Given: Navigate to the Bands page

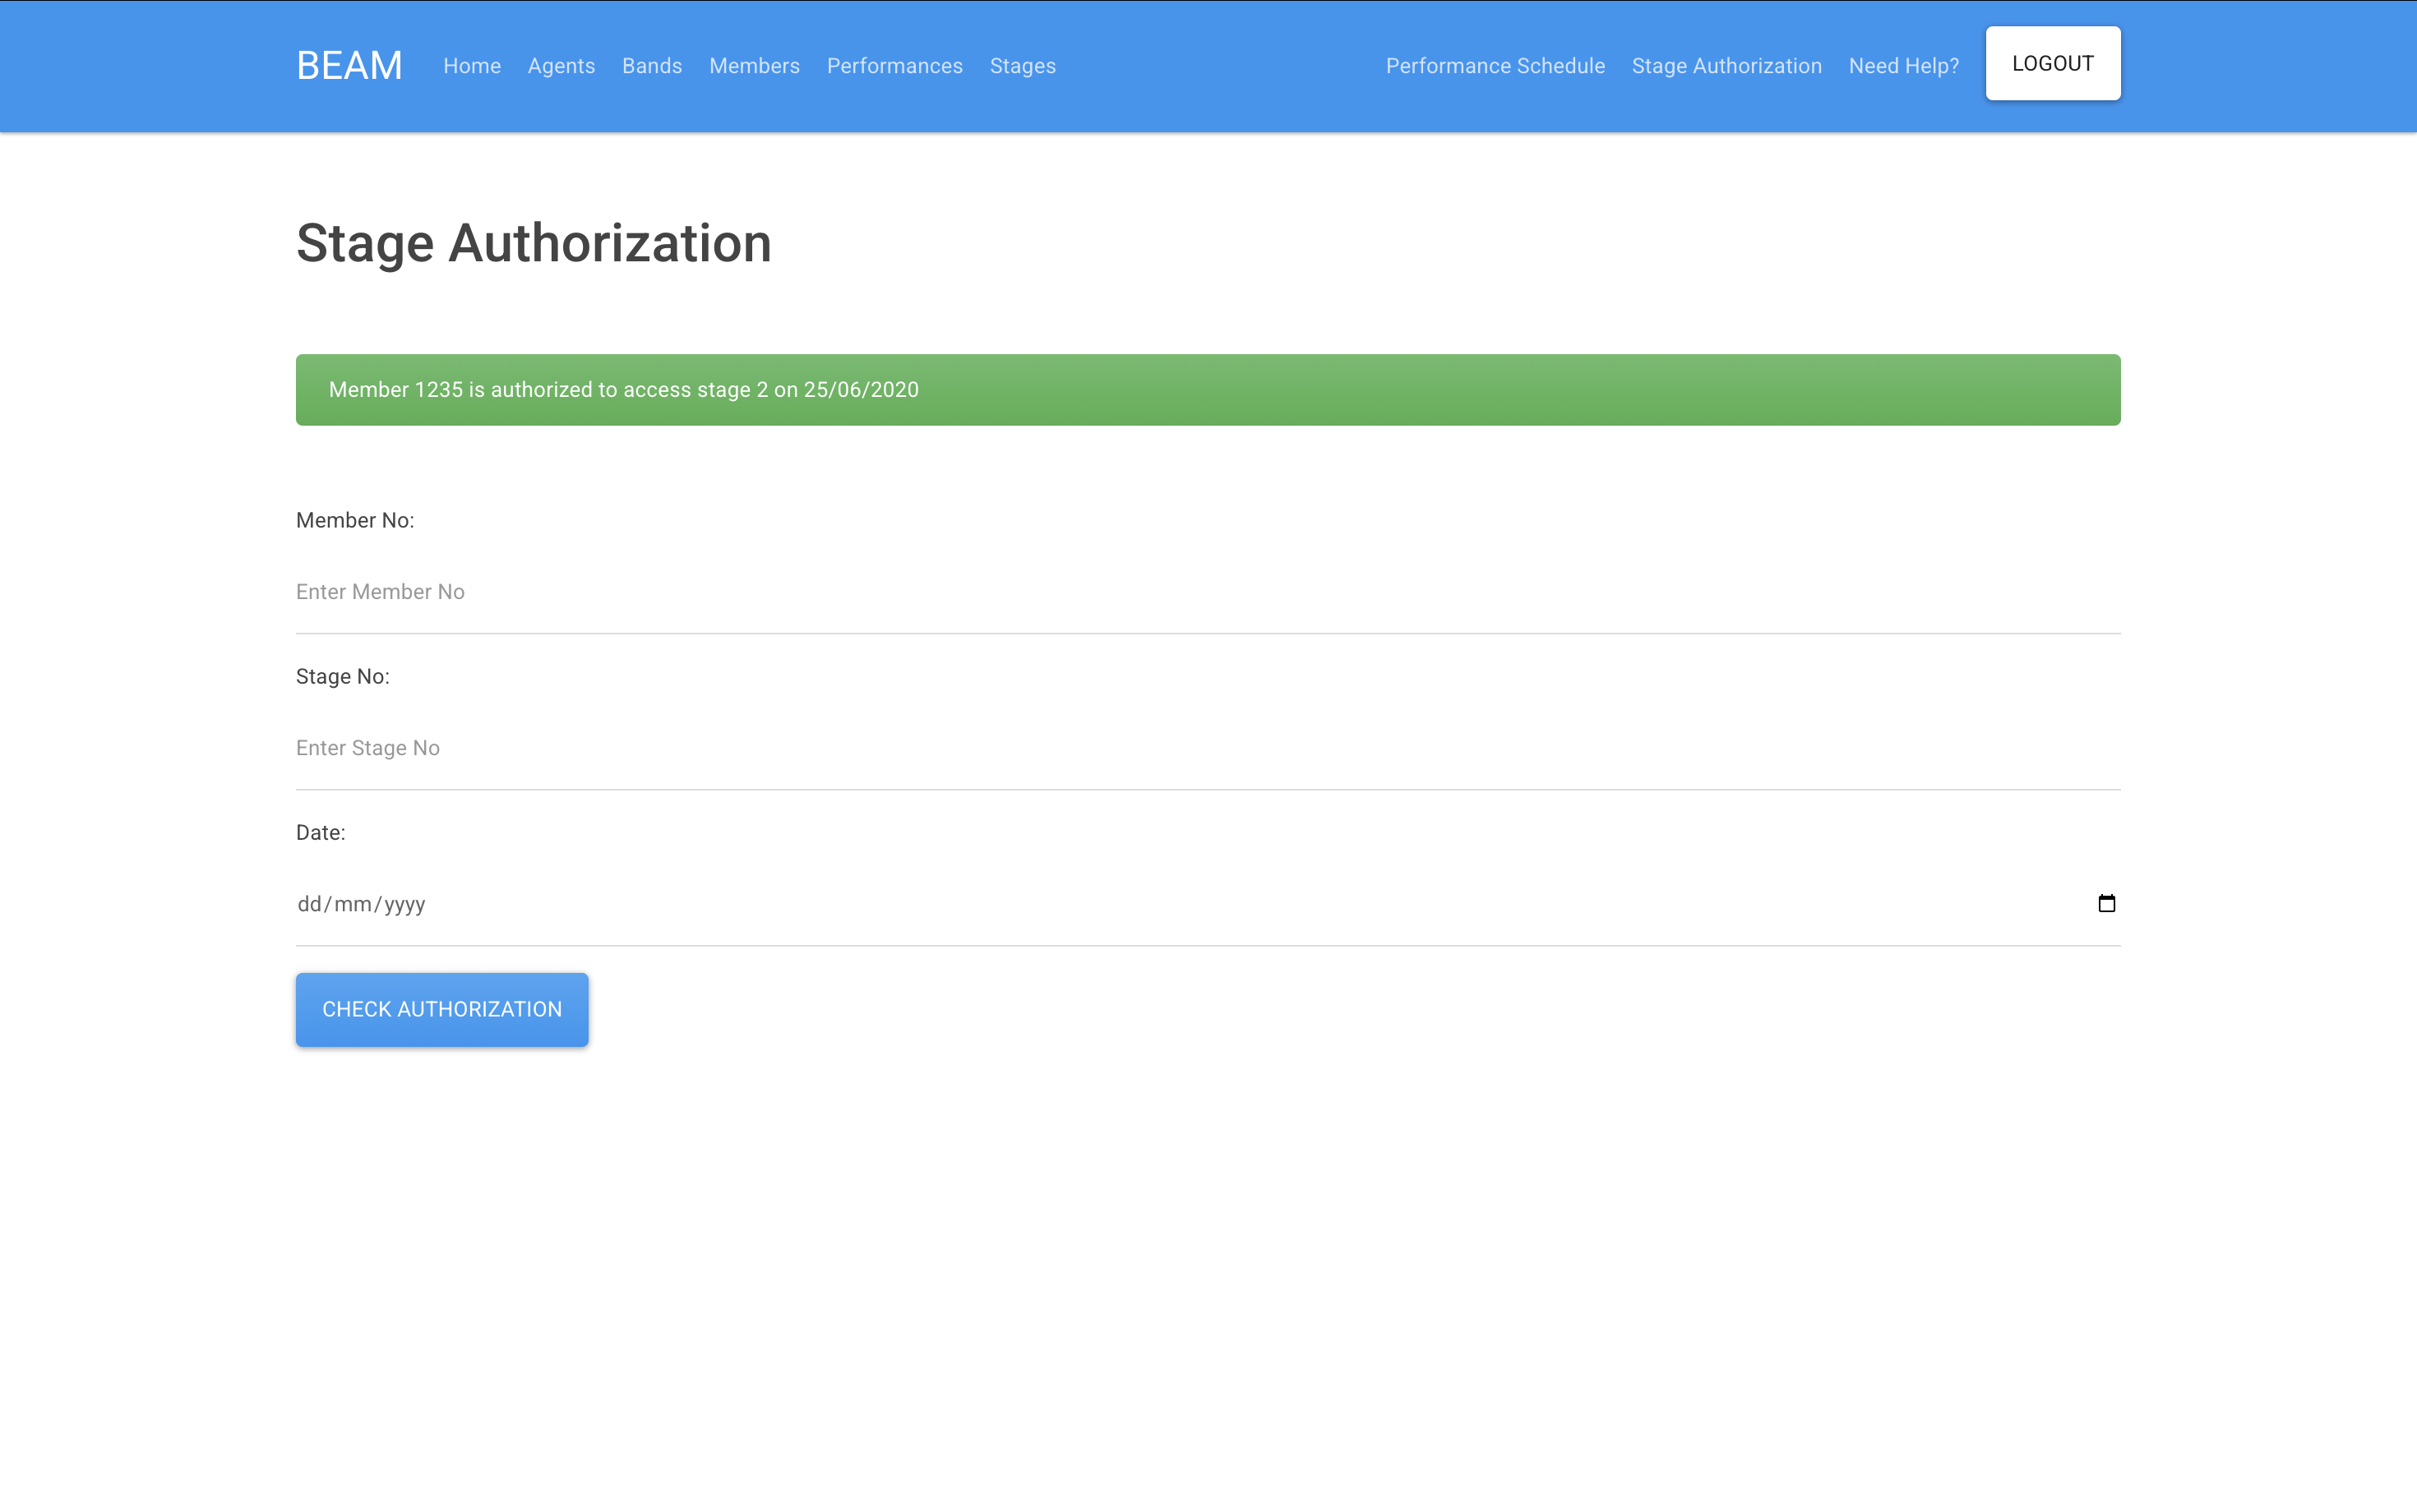Looking at the screenshot, I should [651, 66].
